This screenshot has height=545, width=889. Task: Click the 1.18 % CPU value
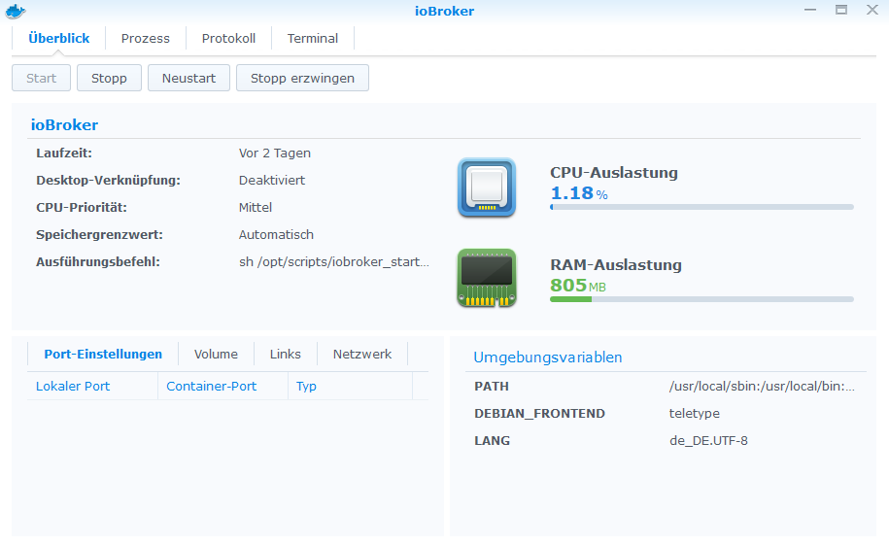579,192
